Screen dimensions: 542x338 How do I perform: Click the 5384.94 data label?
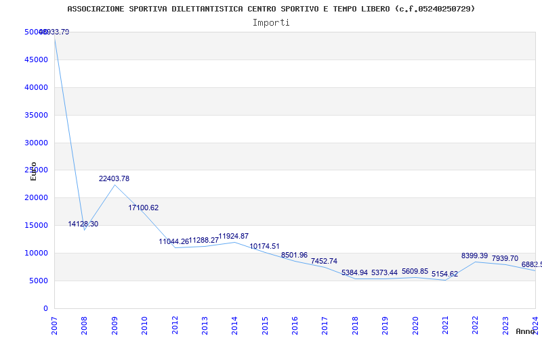click(354, 272)
